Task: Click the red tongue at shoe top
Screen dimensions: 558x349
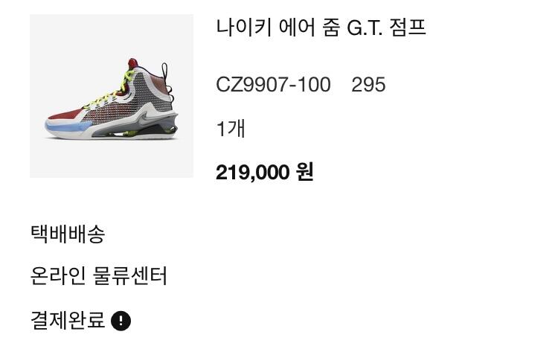Action: [133, 65]
